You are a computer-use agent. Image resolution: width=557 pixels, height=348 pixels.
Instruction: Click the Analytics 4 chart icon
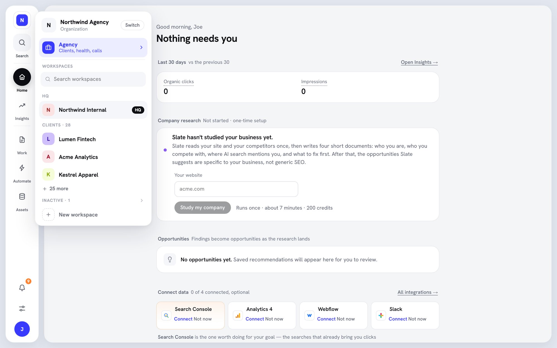click(x=238, y=315)
